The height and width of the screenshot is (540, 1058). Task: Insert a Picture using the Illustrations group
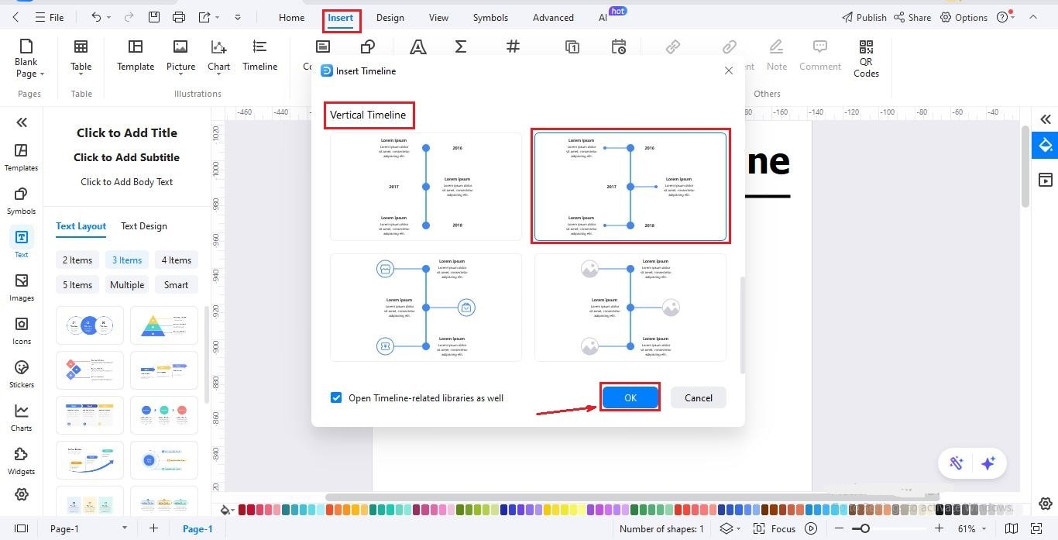tap(180, 56)
